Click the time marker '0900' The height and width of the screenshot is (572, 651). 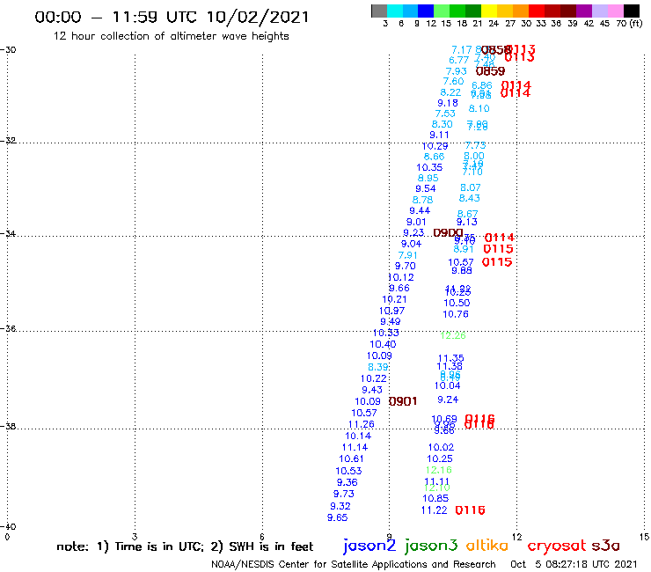click(x=448, y=232)
